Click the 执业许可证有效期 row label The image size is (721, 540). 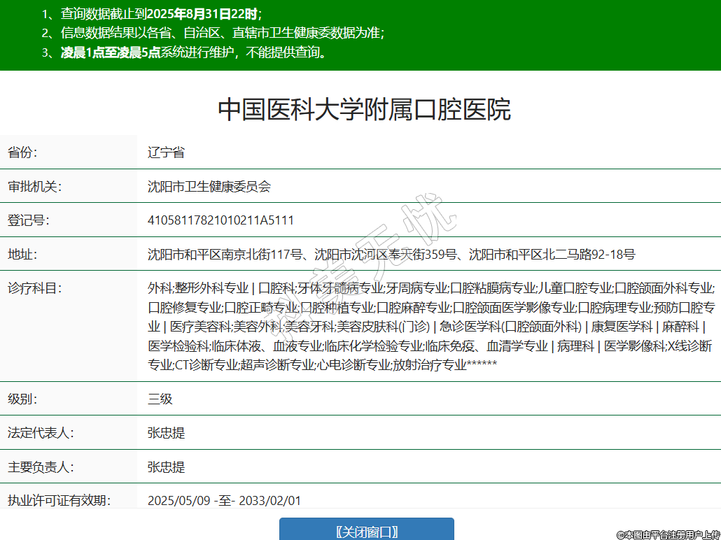click(x=59, y=500)
